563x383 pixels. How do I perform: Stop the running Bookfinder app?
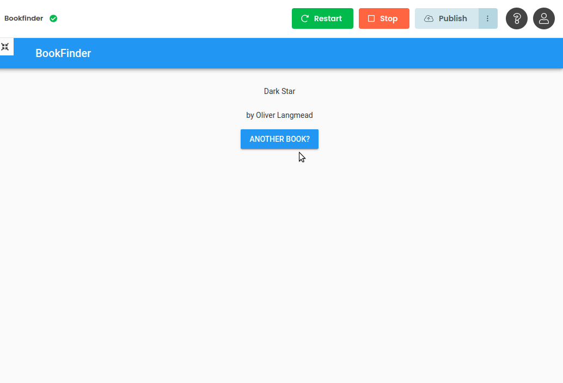(384, 18)
